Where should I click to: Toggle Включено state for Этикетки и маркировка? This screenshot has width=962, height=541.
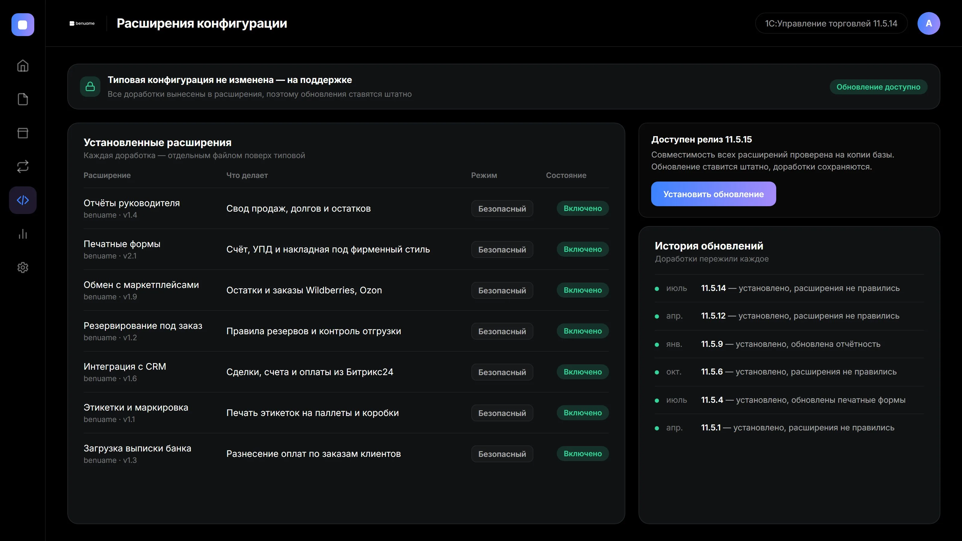click(x=583, y=413)
